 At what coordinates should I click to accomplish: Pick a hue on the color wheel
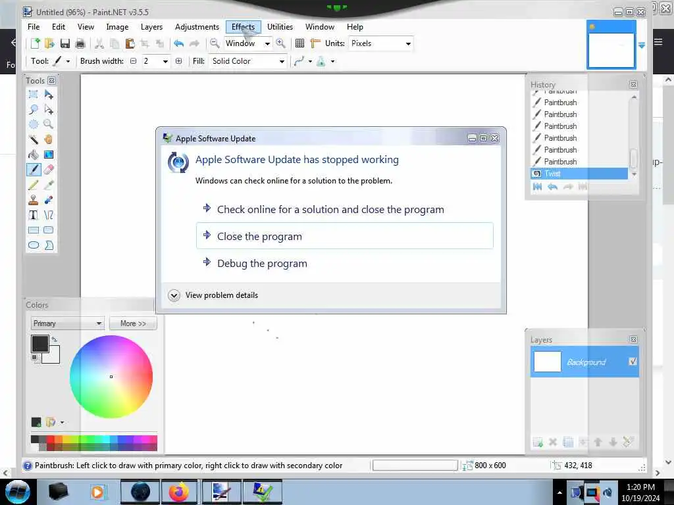(111, 377)
